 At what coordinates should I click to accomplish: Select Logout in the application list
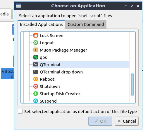tap(81, 43)
